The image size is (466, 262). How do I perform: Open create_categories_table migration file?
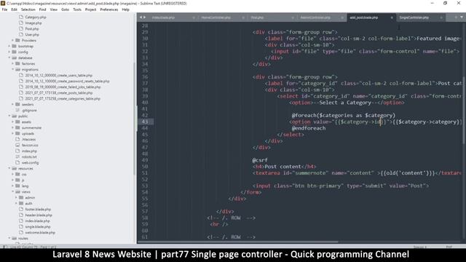tap(63, 99)
